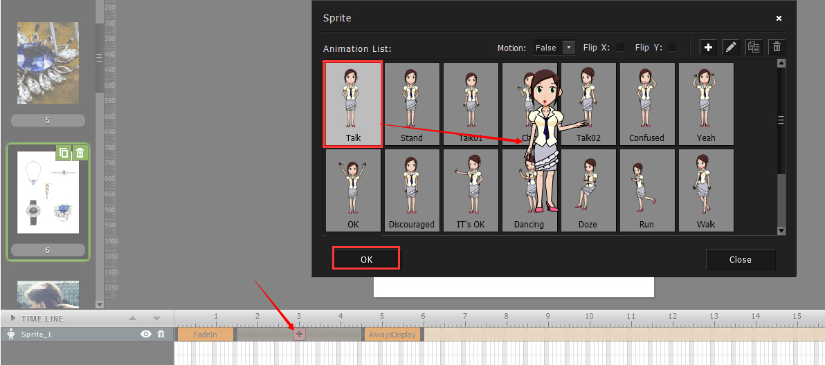The width and height of the screenshot is (825, 365).
Task: Click the Close button in Sprite dialog
Action: pos(741,259)
